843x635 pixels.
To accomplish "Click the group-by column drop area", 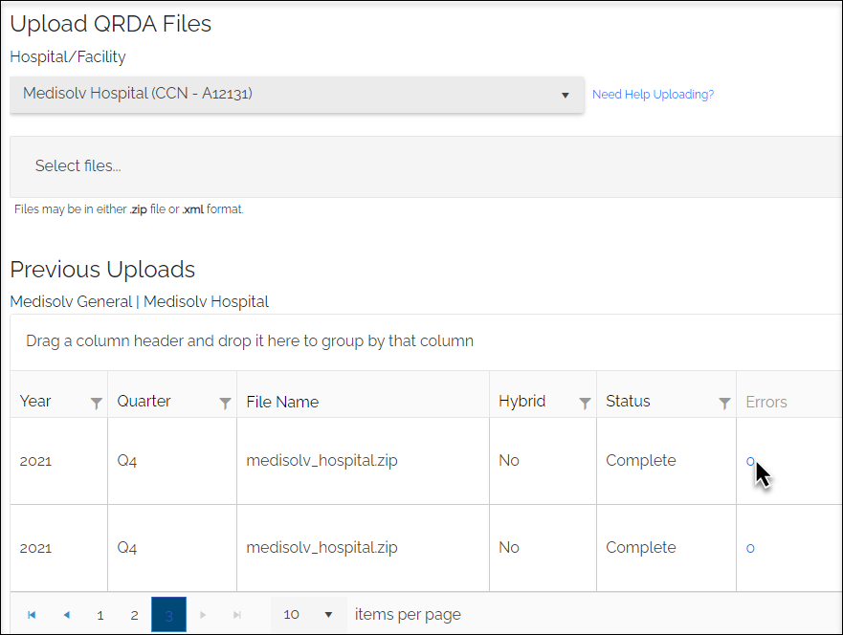I will point(426,341).
